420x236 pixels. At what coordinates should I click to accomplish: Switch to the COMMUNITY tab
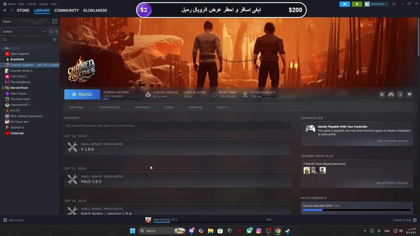67,10
